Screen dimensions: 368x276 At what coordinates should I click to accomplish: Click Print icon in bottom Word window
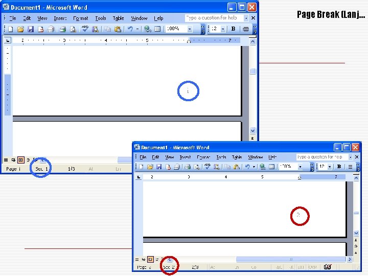coord(187,167)
